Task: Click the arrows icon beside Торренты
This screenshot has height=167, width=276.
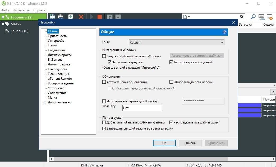Action: coord(7,17)
